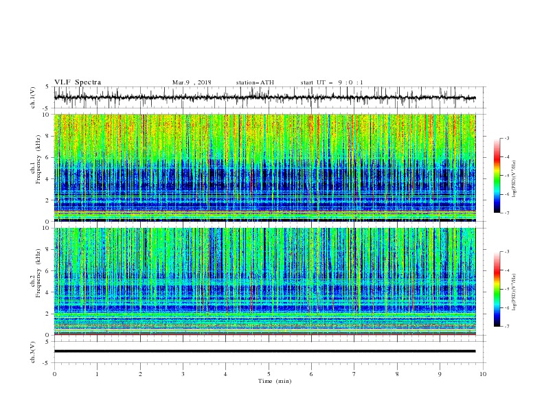Click the date label 'Mar.9 , 2018'
544x420 pixels.
192,82
